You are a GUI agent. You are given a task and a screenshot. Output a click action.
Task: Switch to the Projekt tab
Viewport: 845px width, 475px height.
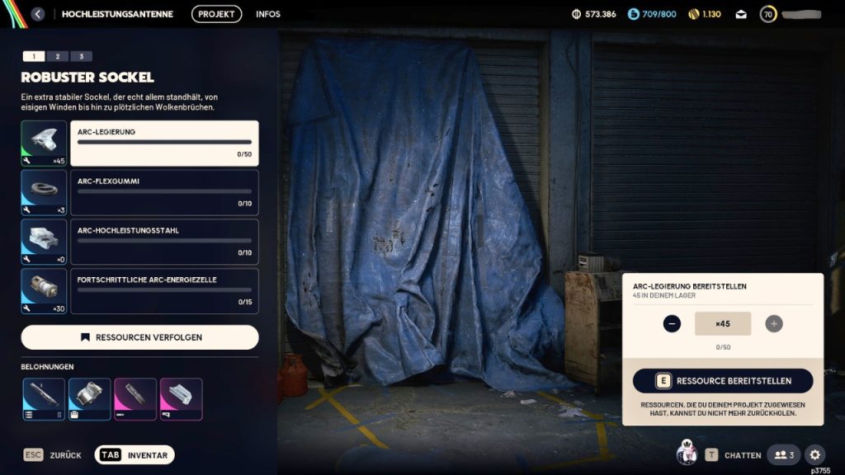216,14
